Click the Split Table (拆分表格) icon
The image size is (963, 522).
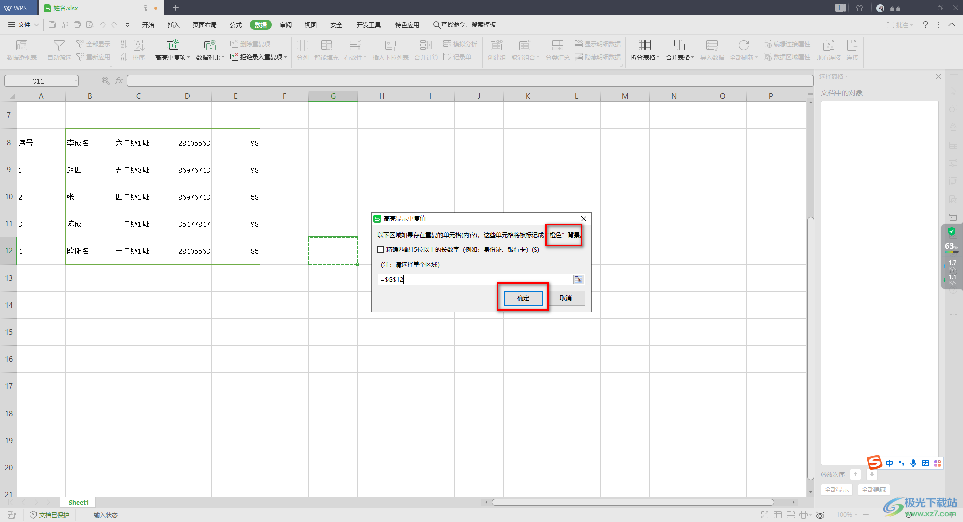tap(645, 45)
